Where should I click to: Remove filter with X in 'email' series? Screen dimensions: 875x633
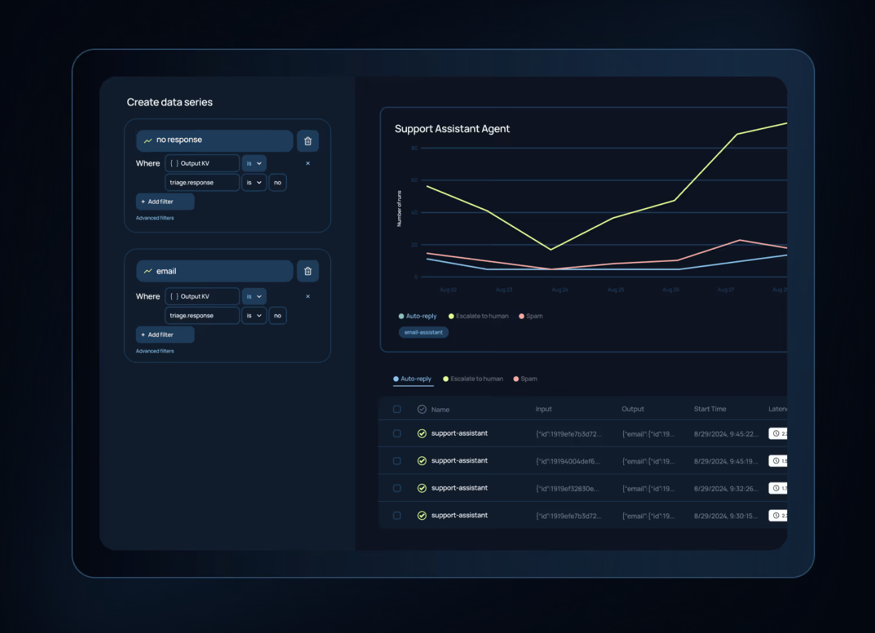point(308,297)
